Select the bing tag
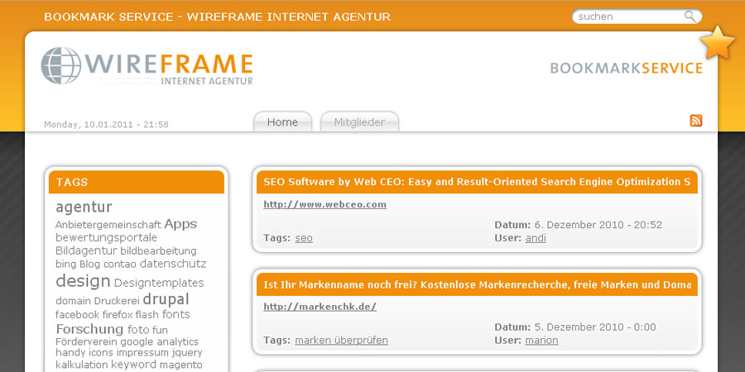This screenshot has height=372, width=745. pos(66,264)
